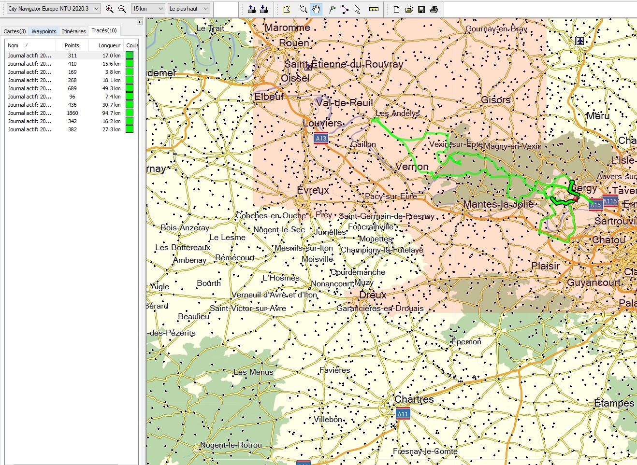Select the Zoom tool in toolbar
Screen dimensions: 637x465
pos(303,9)
